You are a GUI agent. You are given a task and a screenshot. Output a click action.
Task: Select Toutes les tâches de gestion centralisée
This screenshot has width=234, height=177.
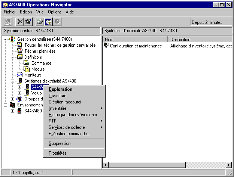[x=60, y=45]
